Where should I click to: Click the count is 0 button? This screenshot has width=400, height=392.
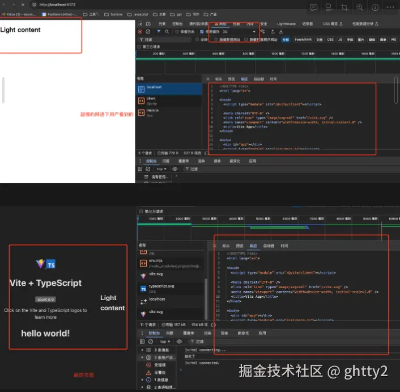pos(45,299)
